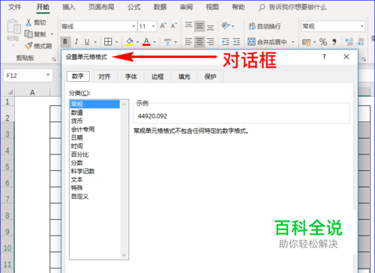Screen dimensions: 375x273
Task: Switch to the 插入 ribbon tab
Action: 69,7
